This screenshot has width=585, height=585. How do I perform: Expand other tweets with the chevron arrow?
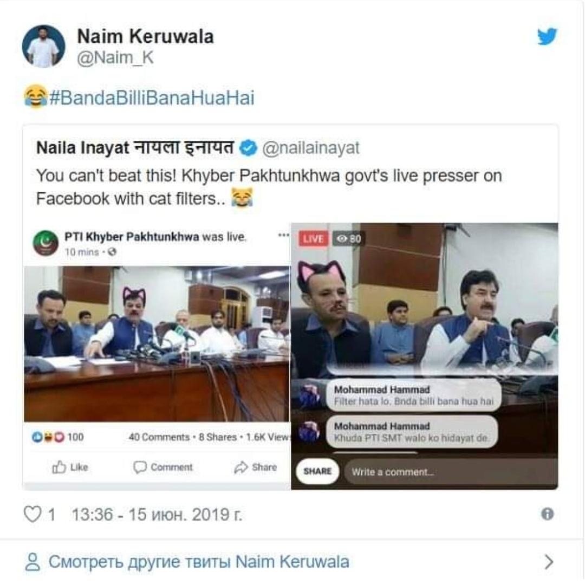point(549,562)
